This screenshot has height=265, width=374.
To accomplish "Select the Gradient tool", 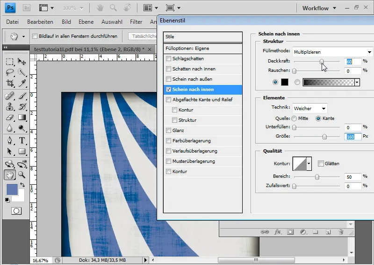I will click(x=22, y=118).
